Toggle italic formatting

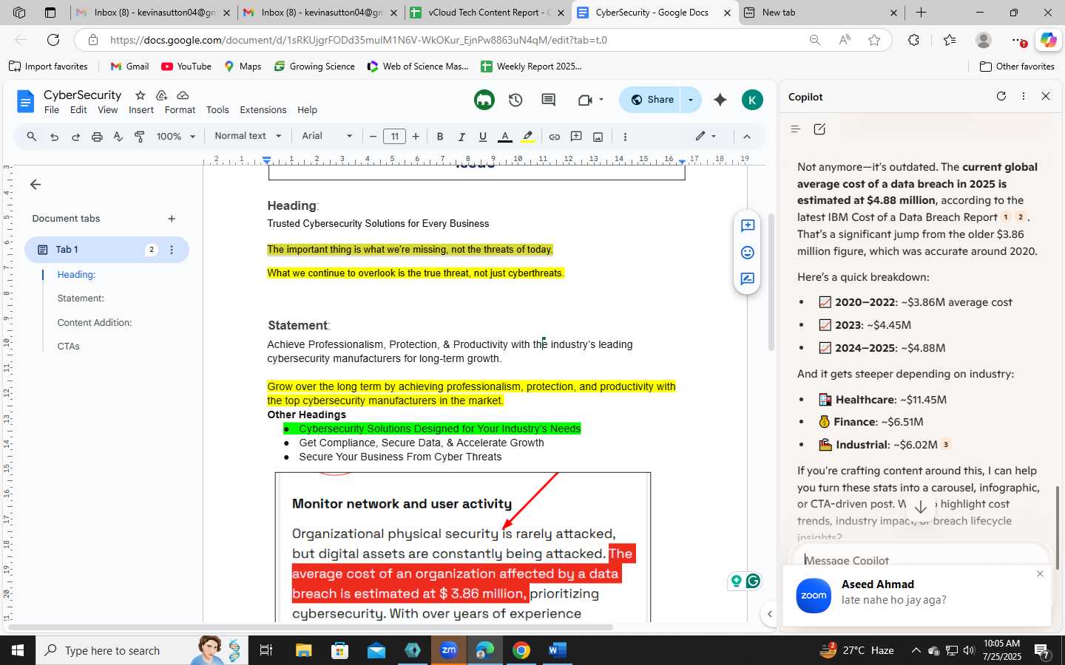pyautogui.click(x=461, y=137)
